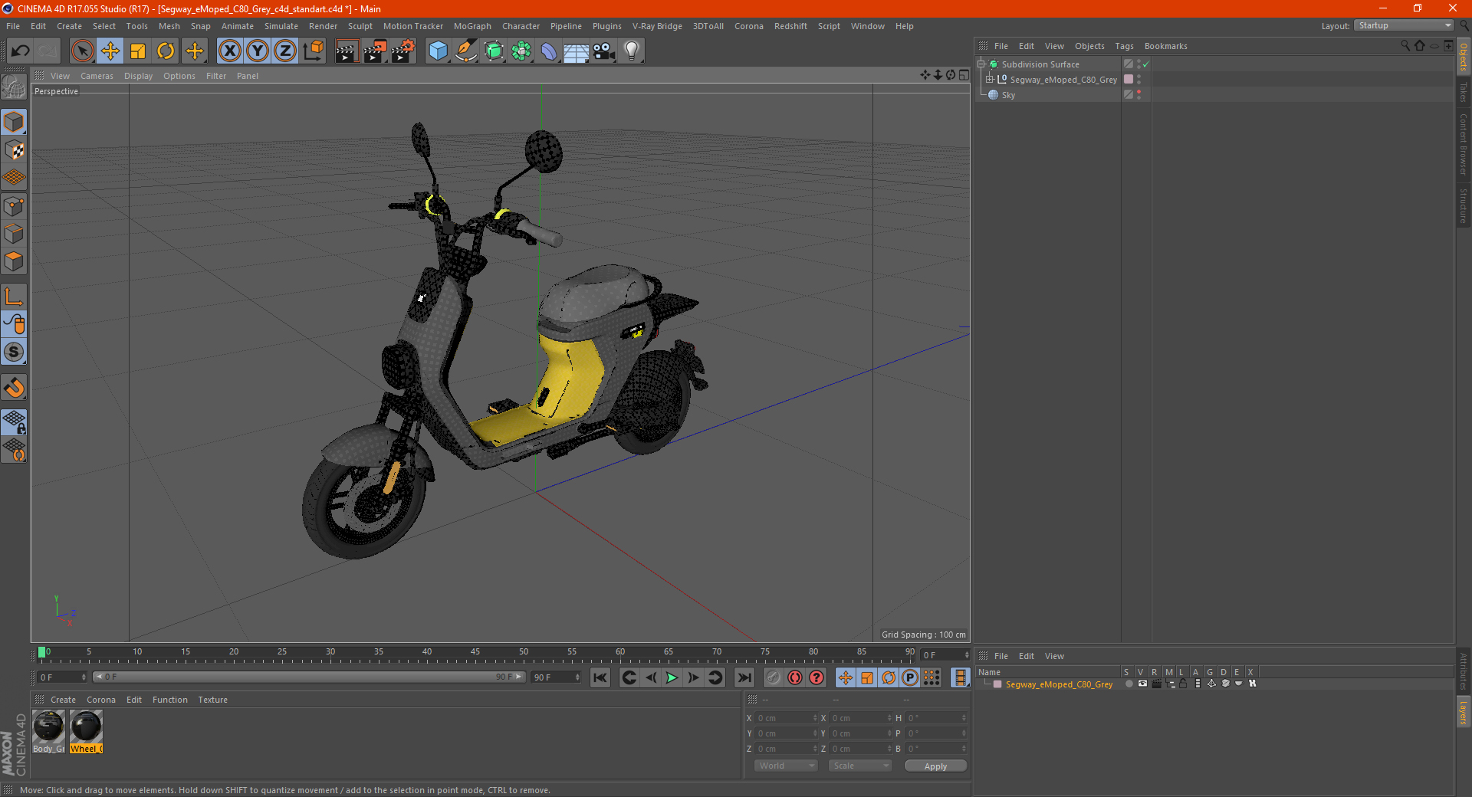Select the Body_Grey material thumbnail

(48, 732)
